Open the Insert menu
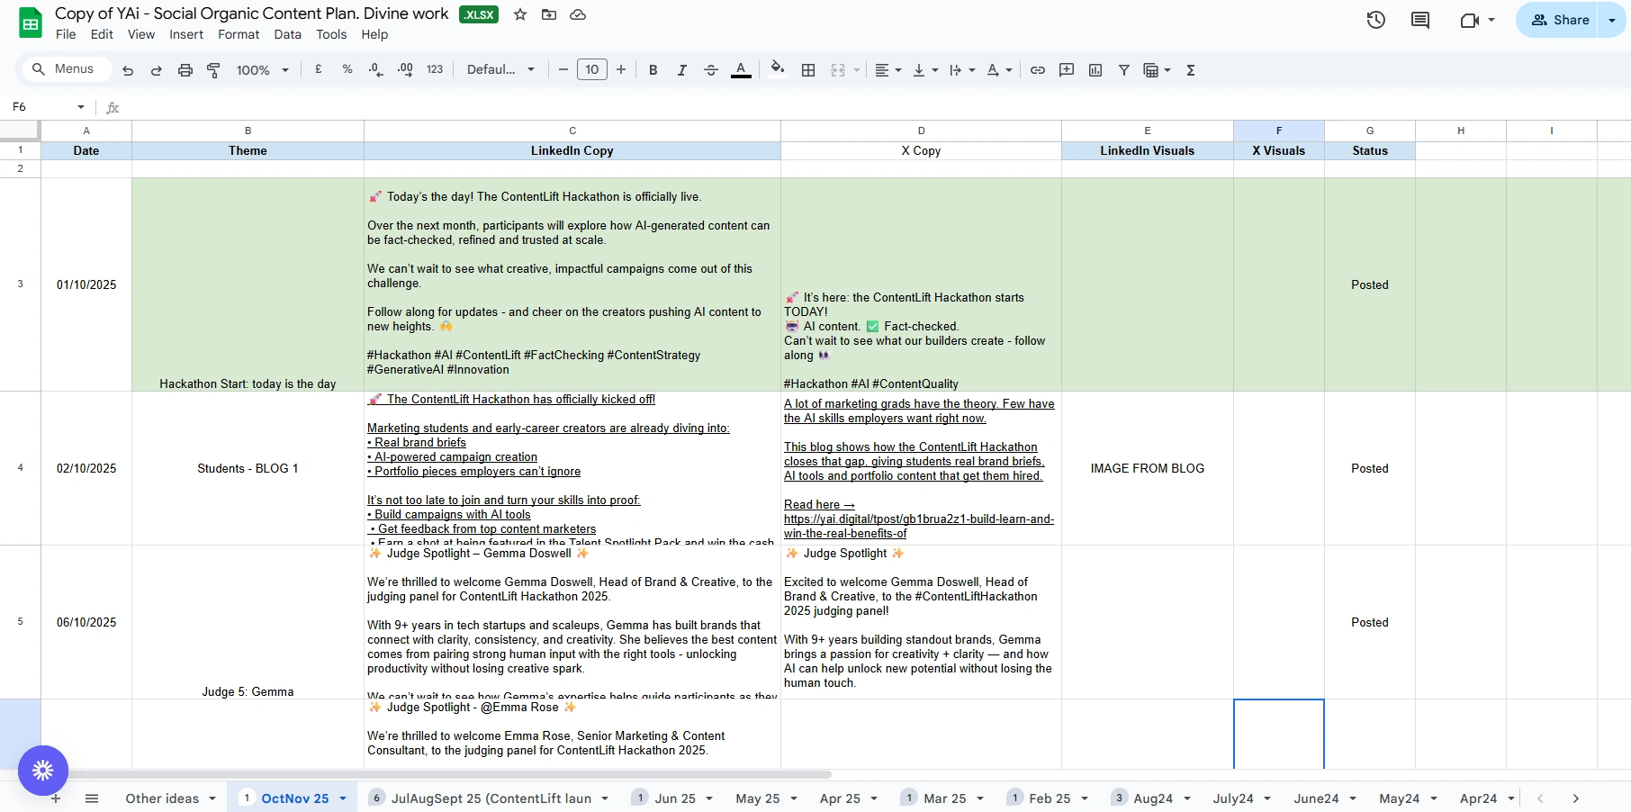1631x812 pixels. click(186, 34)
